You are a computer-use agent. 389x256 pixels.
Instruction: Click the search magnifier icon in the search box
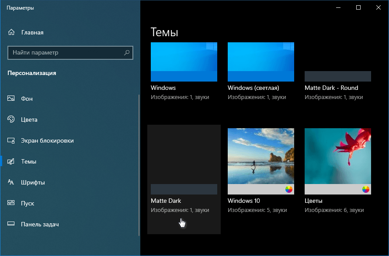(127, 52)
